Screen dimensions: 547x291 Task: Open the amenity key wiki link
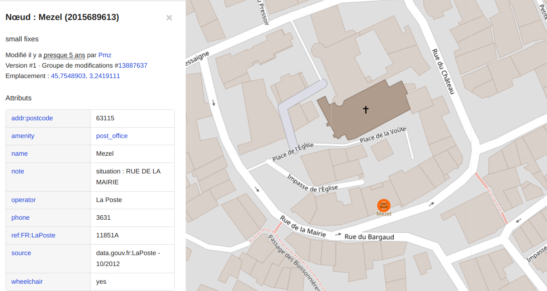[23, 136]
